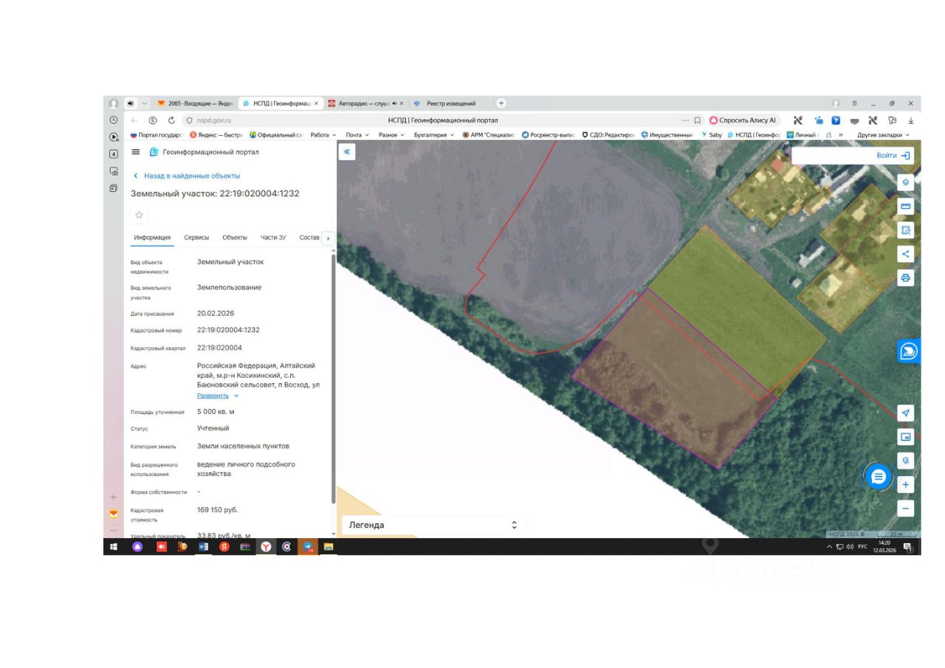Collapse the side panel with double-arrow button
The height and width of the screenshot is (668, 945).
click(x=348, y=151)
